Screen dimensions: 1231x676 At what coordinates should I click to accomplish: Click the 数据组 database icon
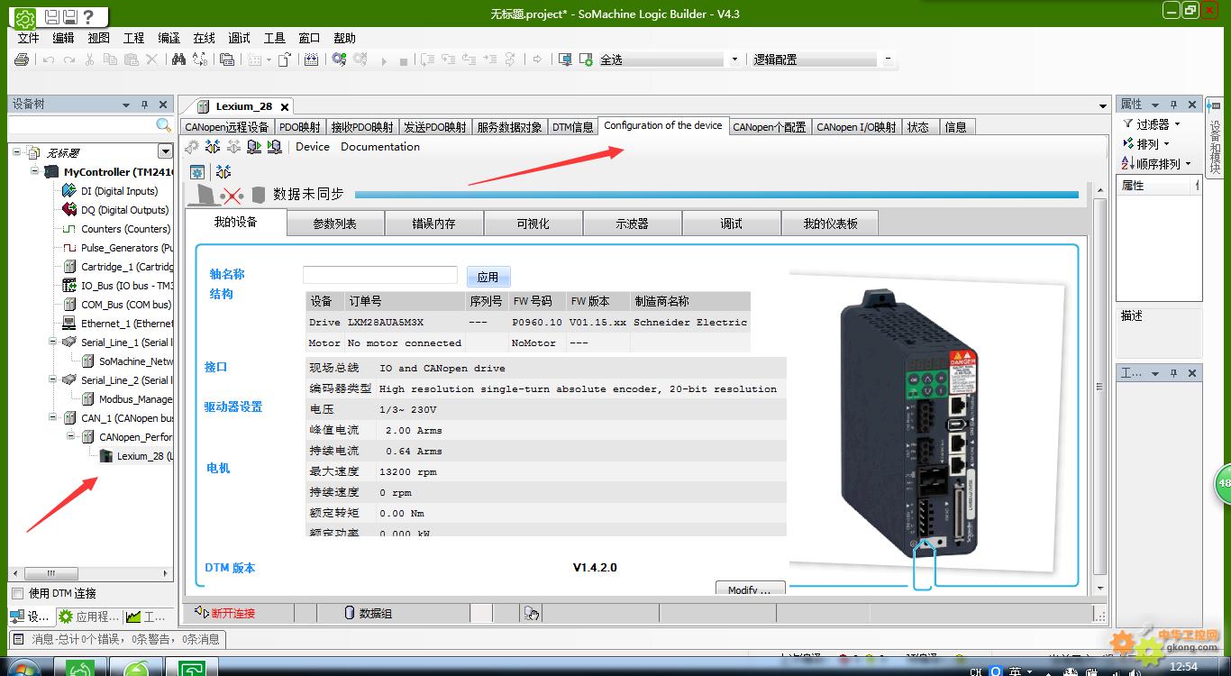click(350, 613)
